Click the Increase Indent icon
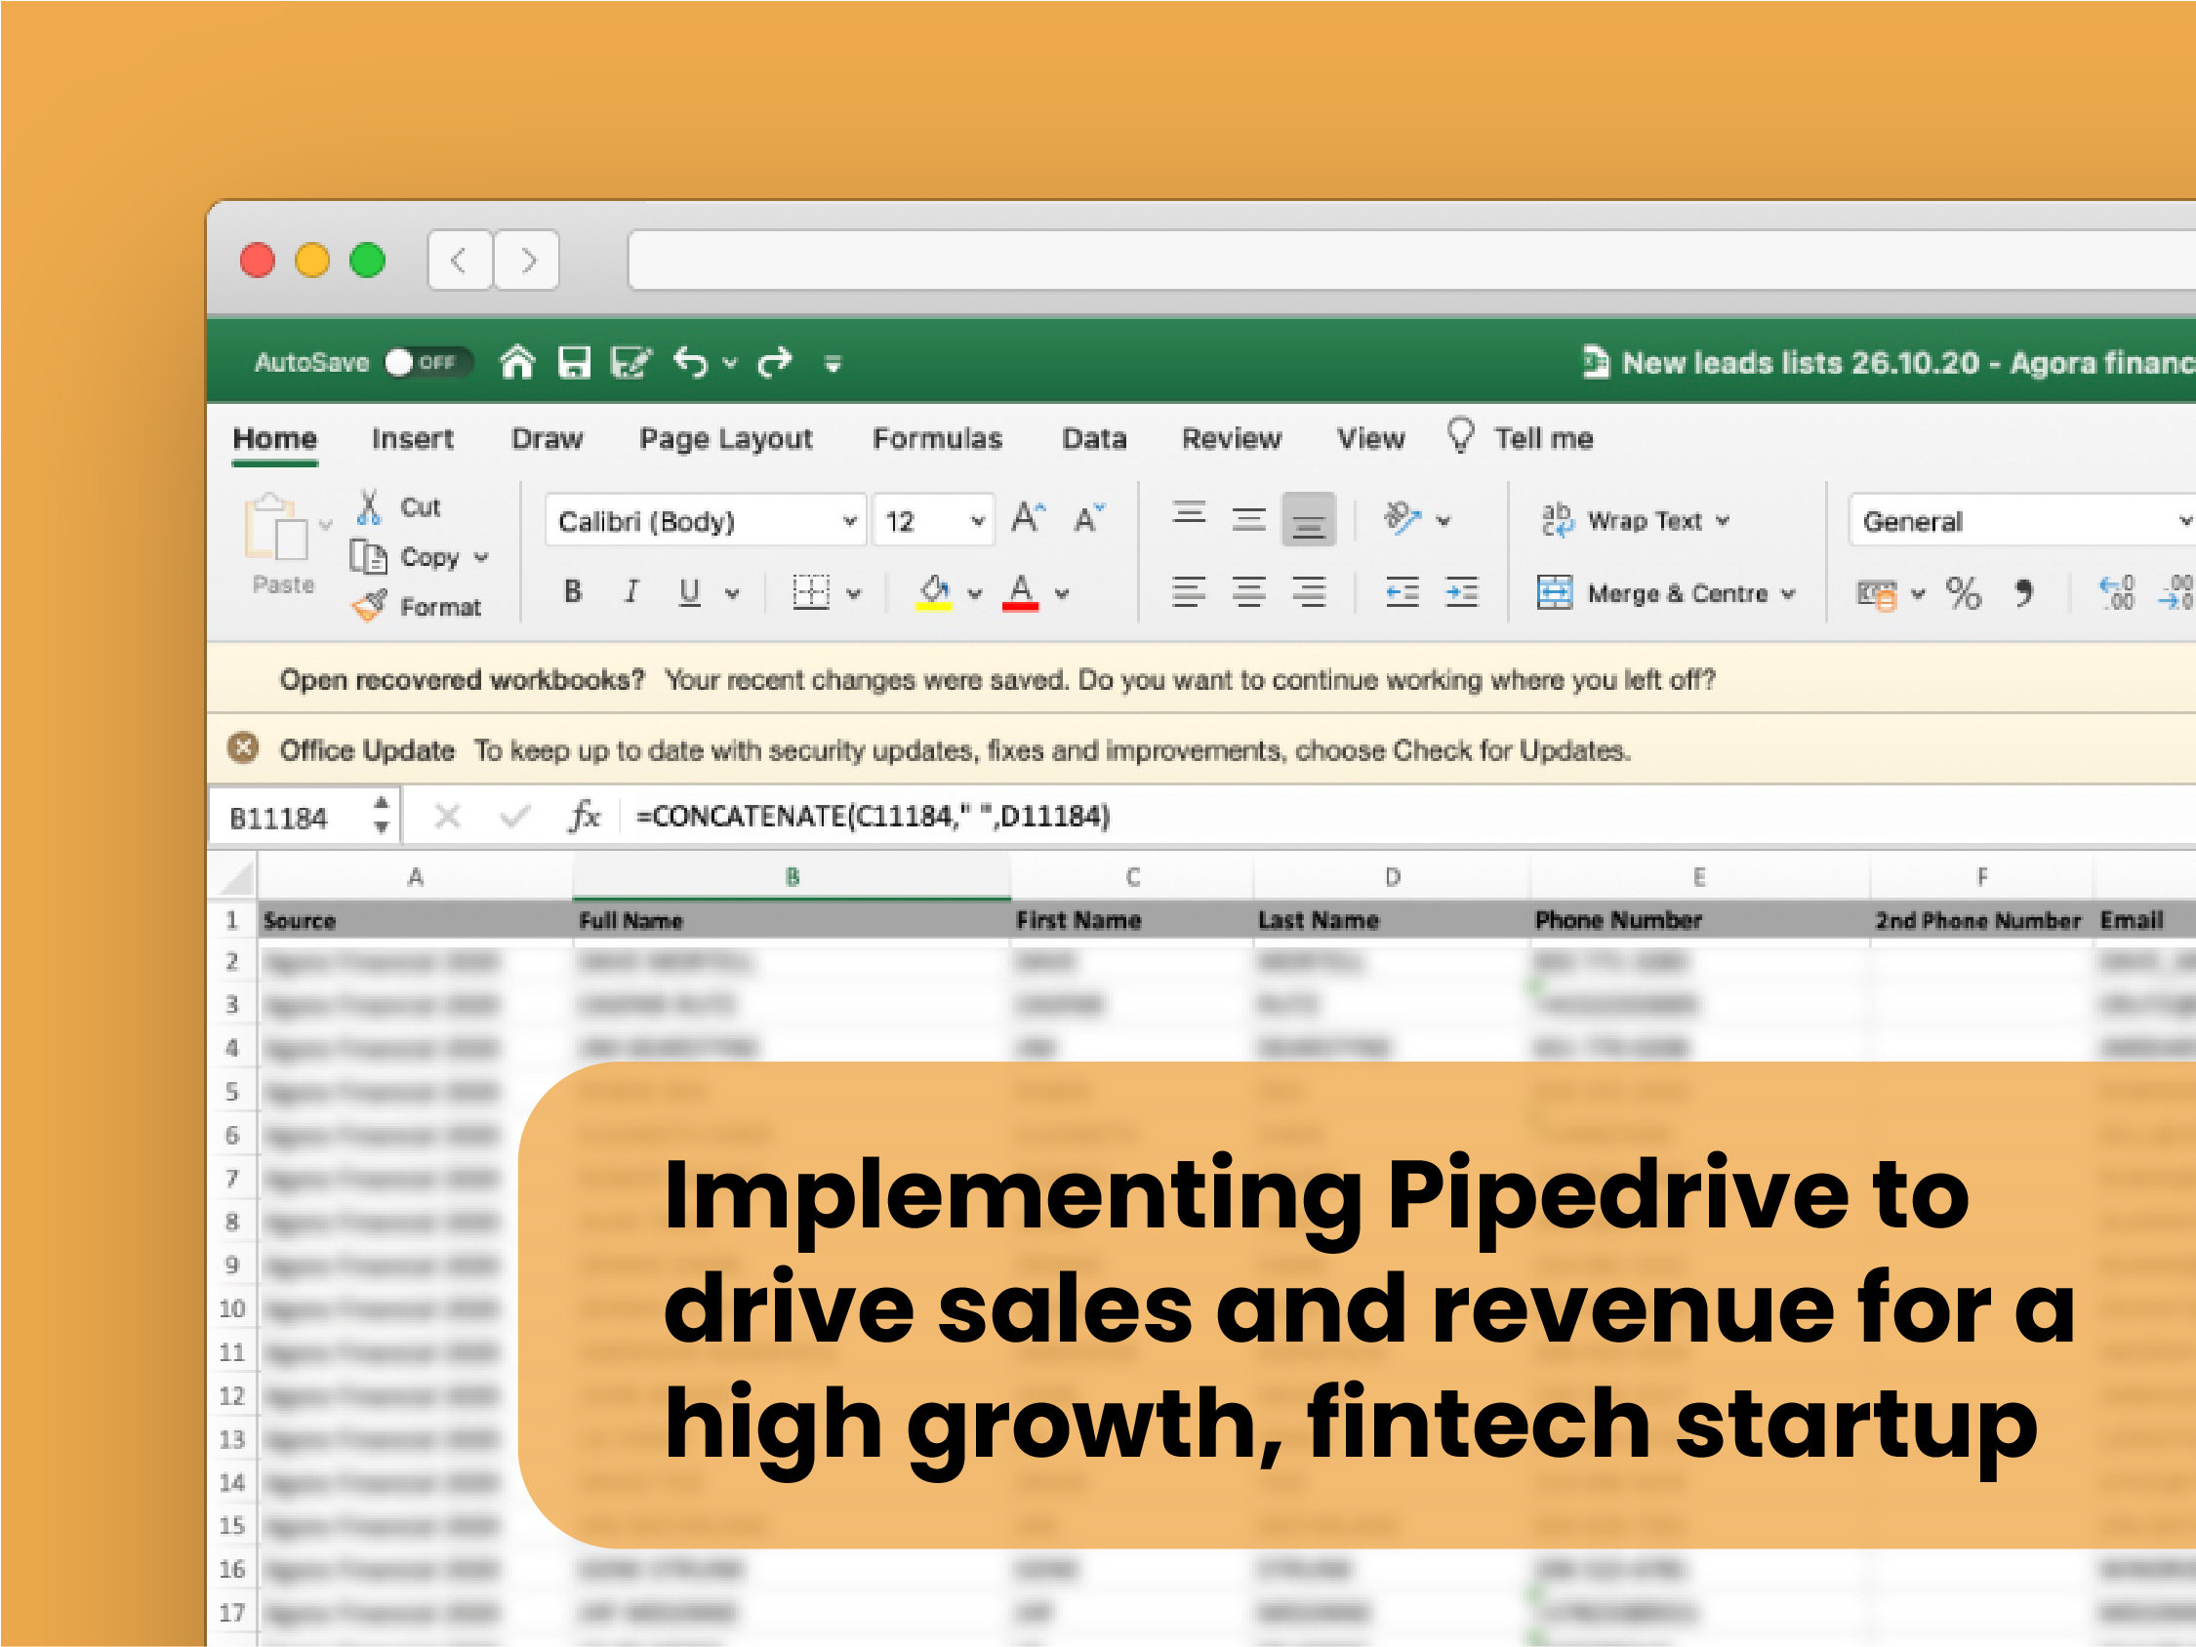 pos(1461,592)
